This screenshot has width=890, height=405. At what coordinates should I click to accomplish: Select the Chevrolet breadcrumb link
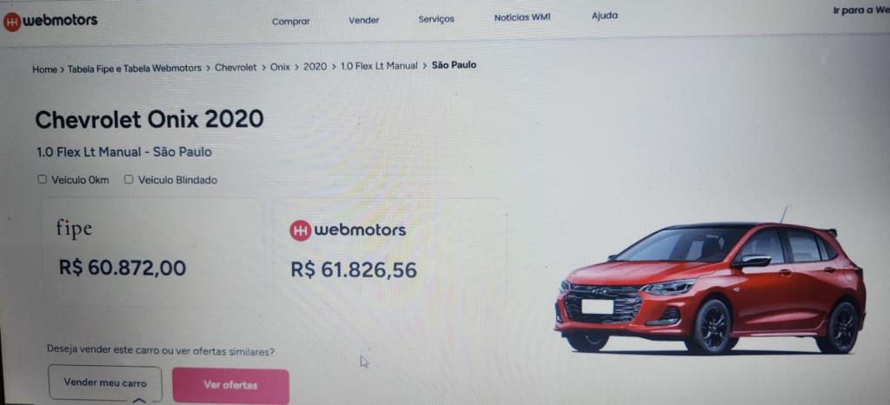point(236,67)
